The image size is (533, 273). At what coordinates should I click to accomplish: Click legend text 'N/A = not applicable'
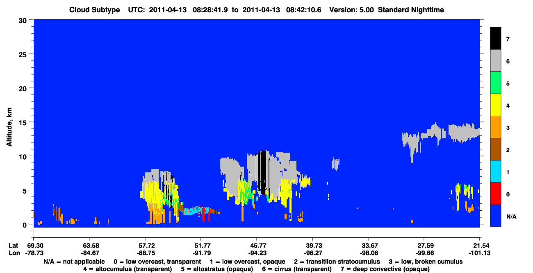(74, 262)
